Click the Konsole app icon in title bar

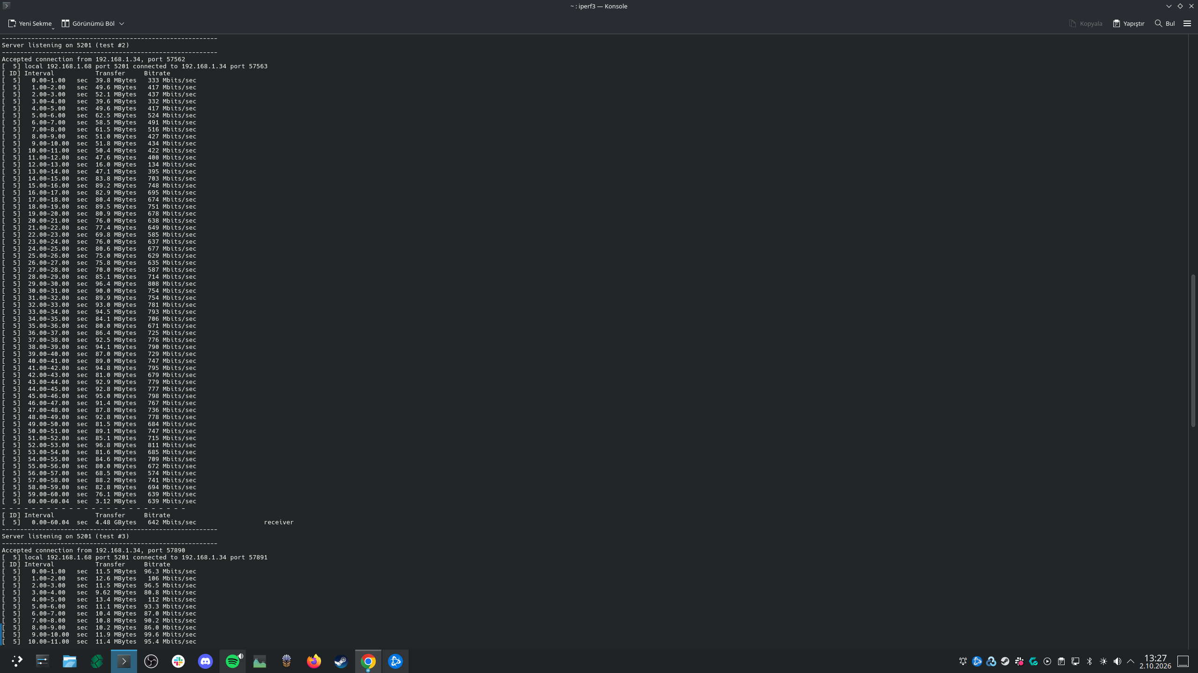click(x=7, y=6)
